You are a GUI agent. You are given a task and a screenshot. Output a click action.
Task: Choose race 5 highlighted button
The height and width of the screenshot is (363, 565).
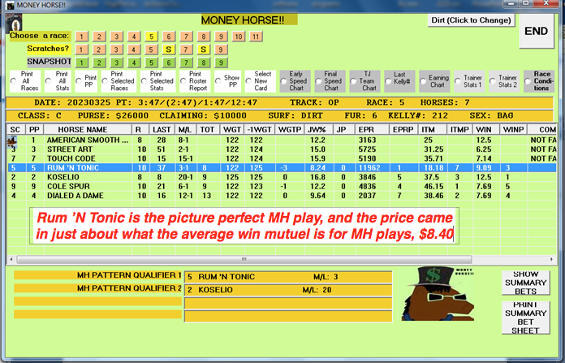pyautogui.click(x=151, y=37)
